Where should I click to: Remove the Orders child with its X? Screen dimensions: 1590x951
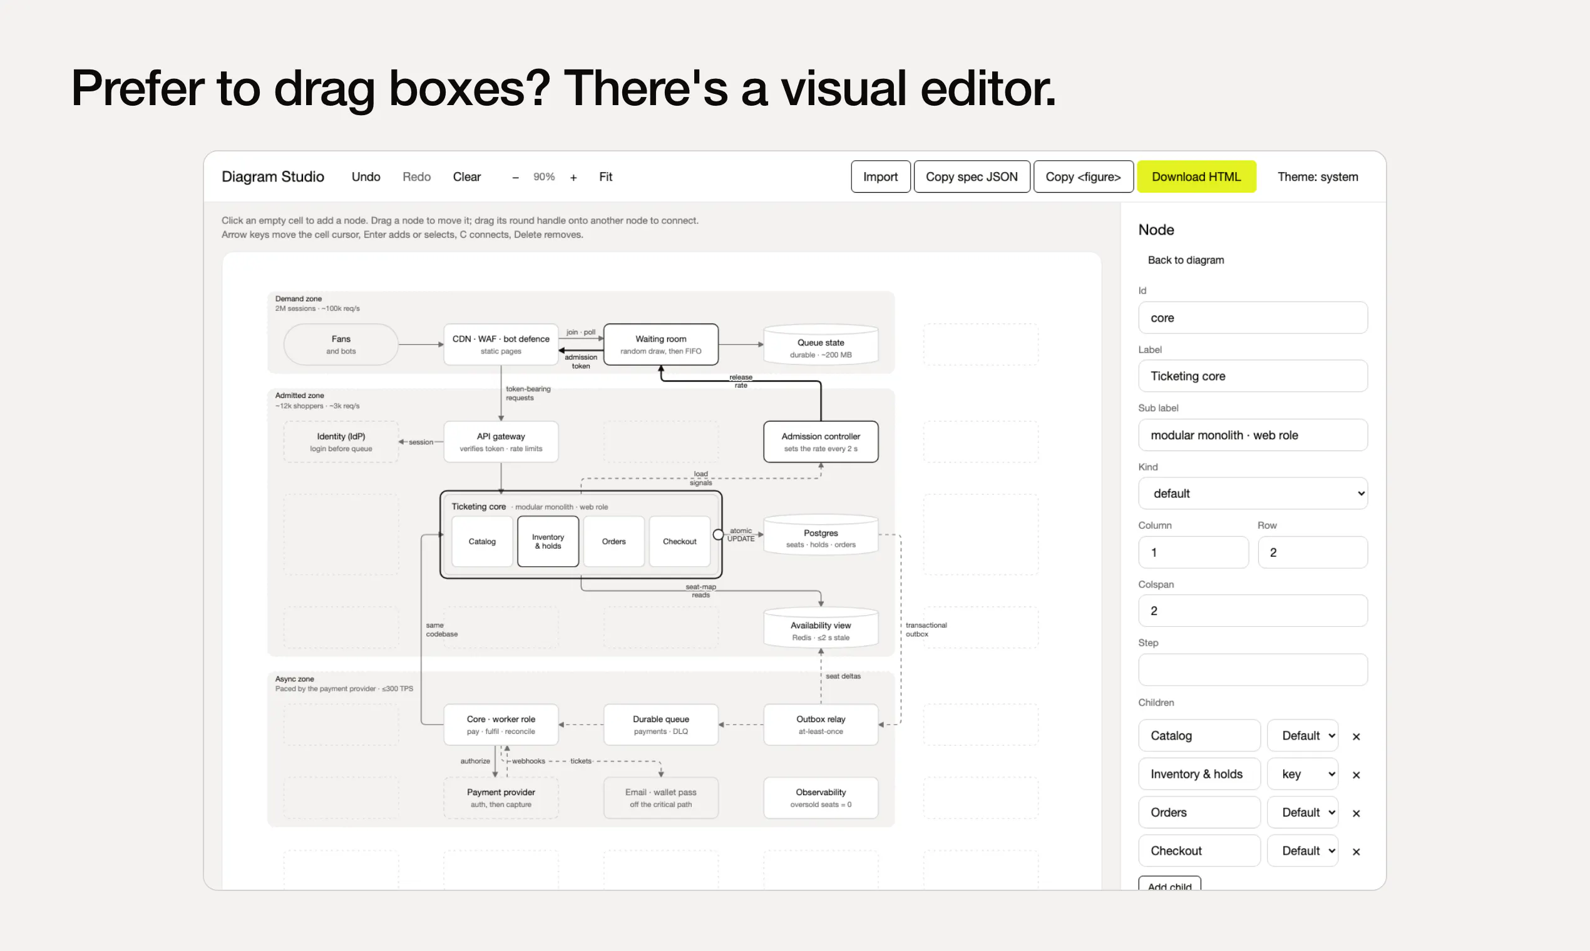(x=1356, y=813)
